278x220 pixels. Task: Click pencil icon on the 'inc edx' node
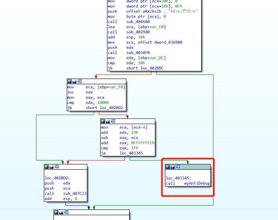point(74,81)
